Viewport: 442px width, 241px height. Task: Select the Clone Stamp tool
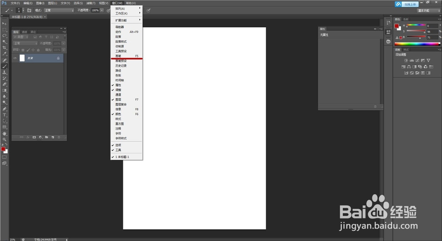(4, 72)
